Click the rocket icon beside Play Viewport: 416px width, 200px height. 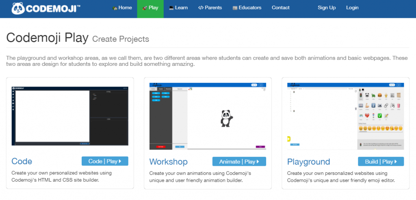[145, 8]
